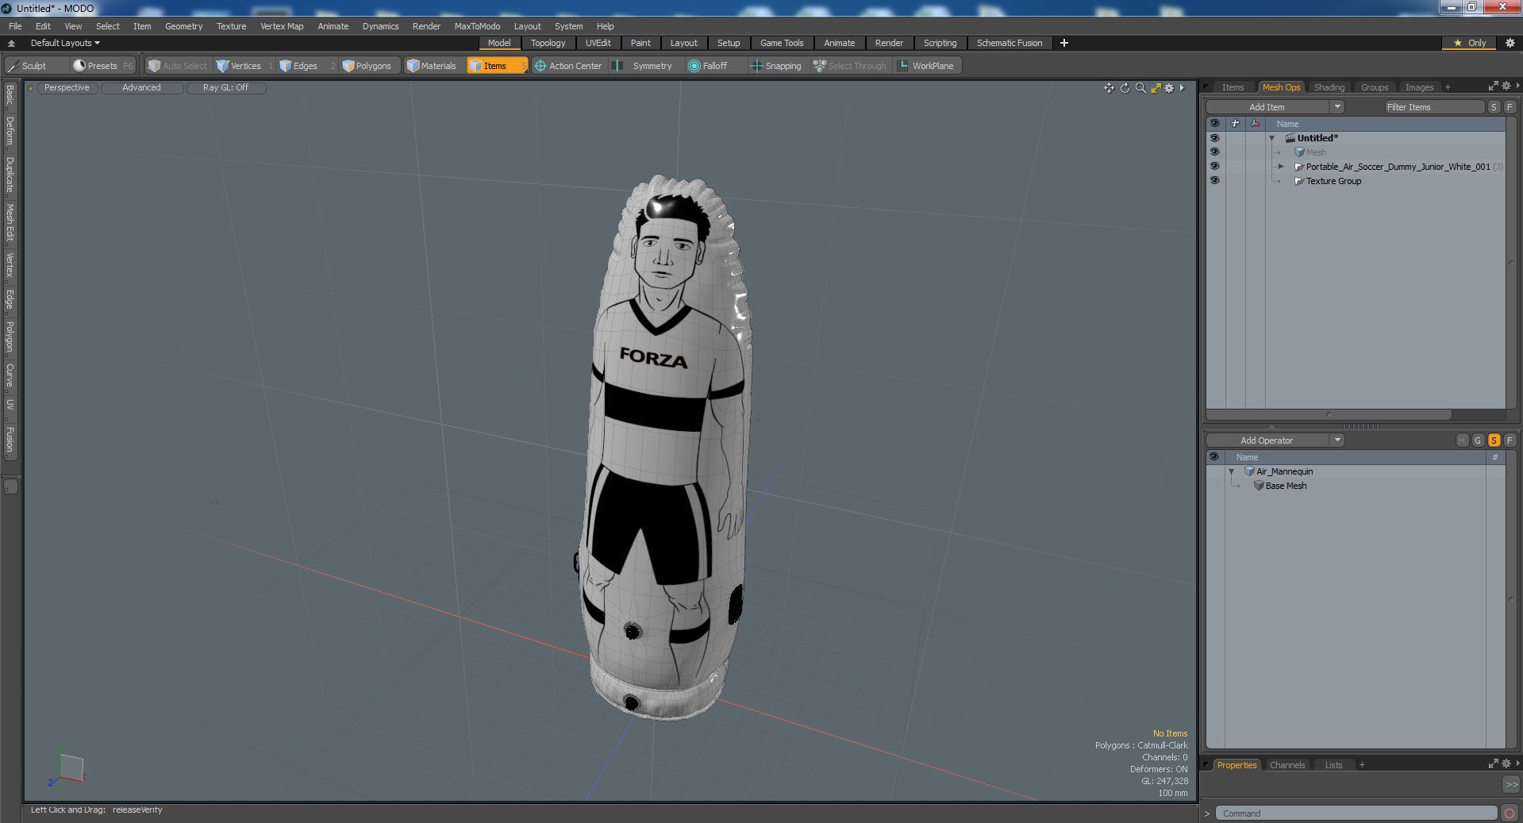
Task: Click the viewport move/pan icon
Action: [1109, 88]
